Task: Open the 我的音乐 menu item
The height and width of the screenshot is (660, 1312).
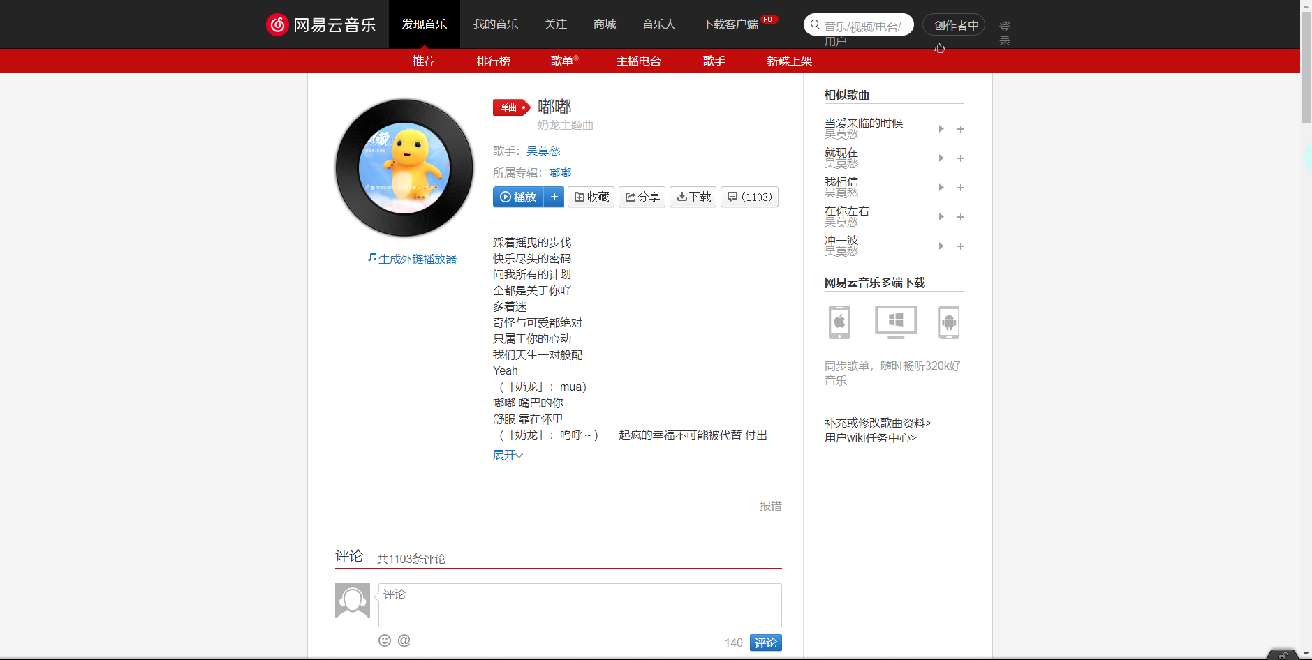Action: pyautogui.click(x=496, y=24)
